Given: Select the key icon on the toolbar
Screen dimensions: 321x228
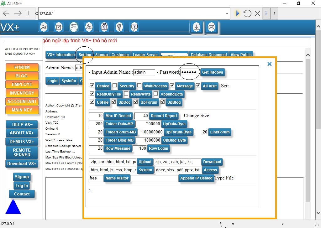Looking at the screenshot, I should point(118,27).
